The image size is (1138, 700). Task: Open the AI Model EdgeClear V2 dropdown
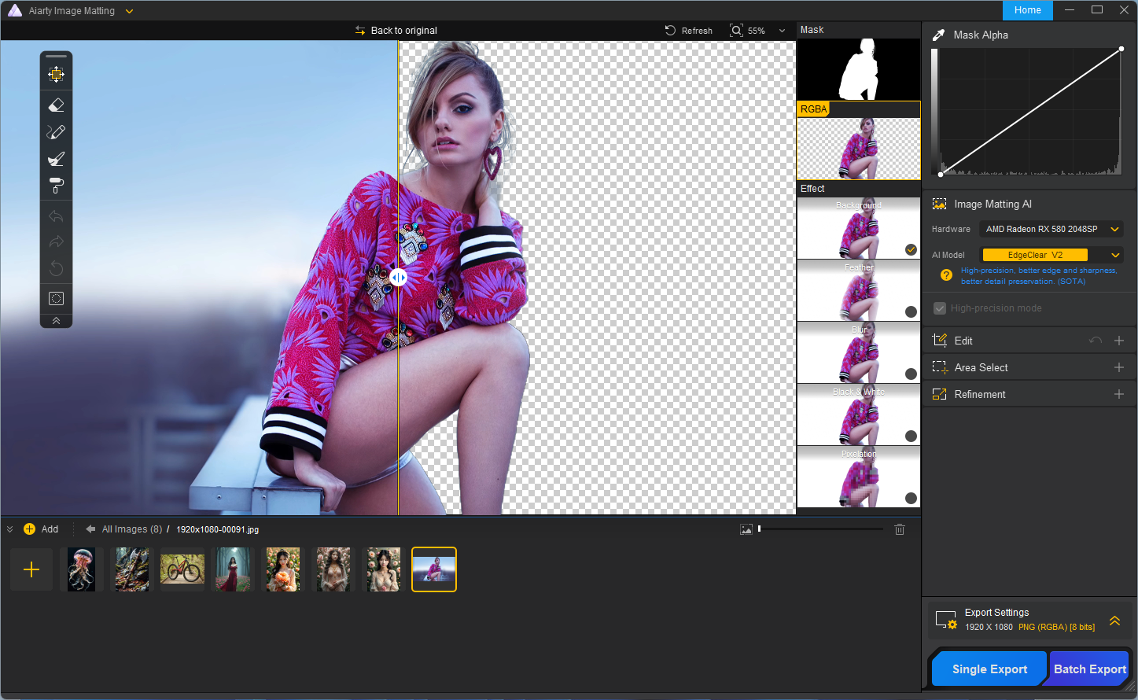point(1051,255)
